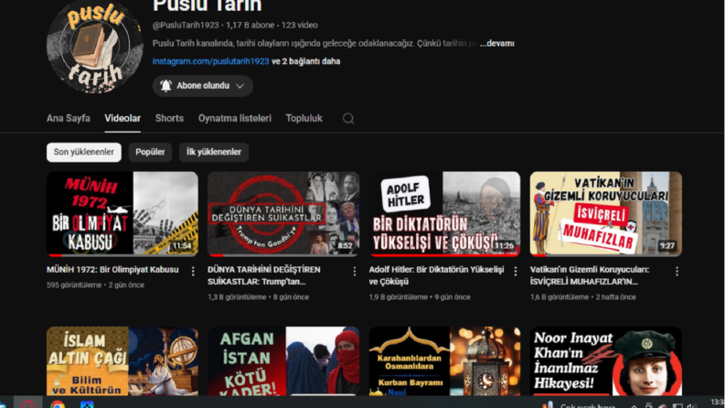Screen dimensions: 725x408
Task: Click '1,9 B görüntüleme • 9 gün önce' text
Action: 420,297
